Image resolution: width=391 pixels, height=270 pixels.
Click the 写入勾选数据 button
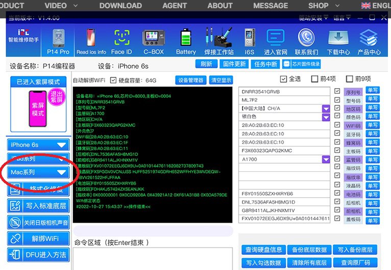[x=263, y=262]
